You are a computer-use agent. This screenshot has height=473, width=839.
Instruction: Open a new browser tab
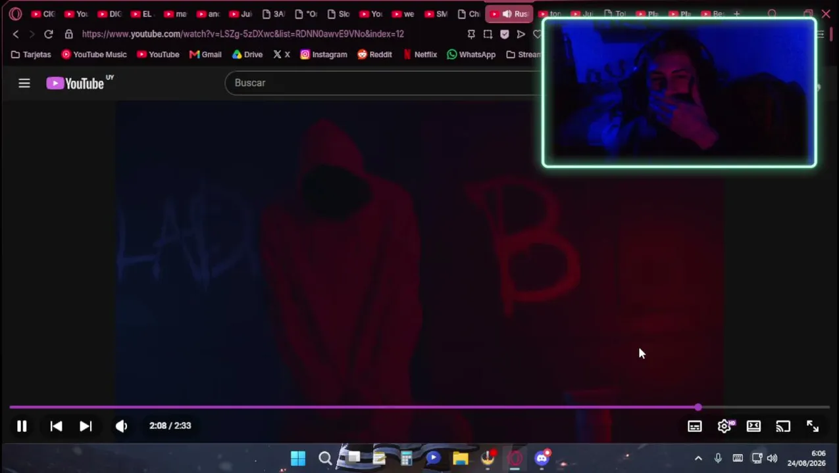pos(736,14)
